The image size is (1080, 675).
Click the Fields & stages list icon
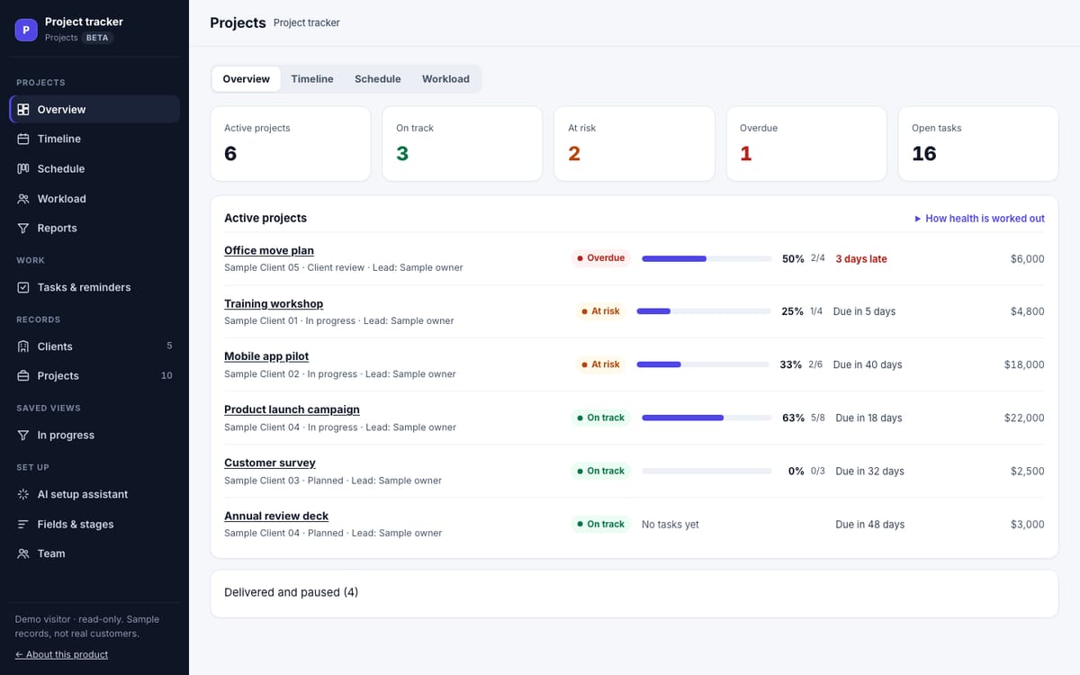tap(23, 525)
